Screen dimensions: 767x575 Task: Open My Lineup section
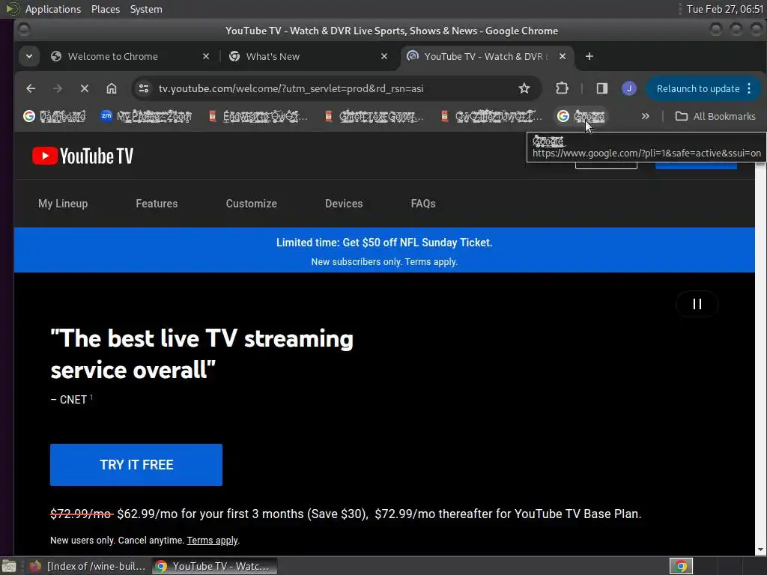pos(63,204)
